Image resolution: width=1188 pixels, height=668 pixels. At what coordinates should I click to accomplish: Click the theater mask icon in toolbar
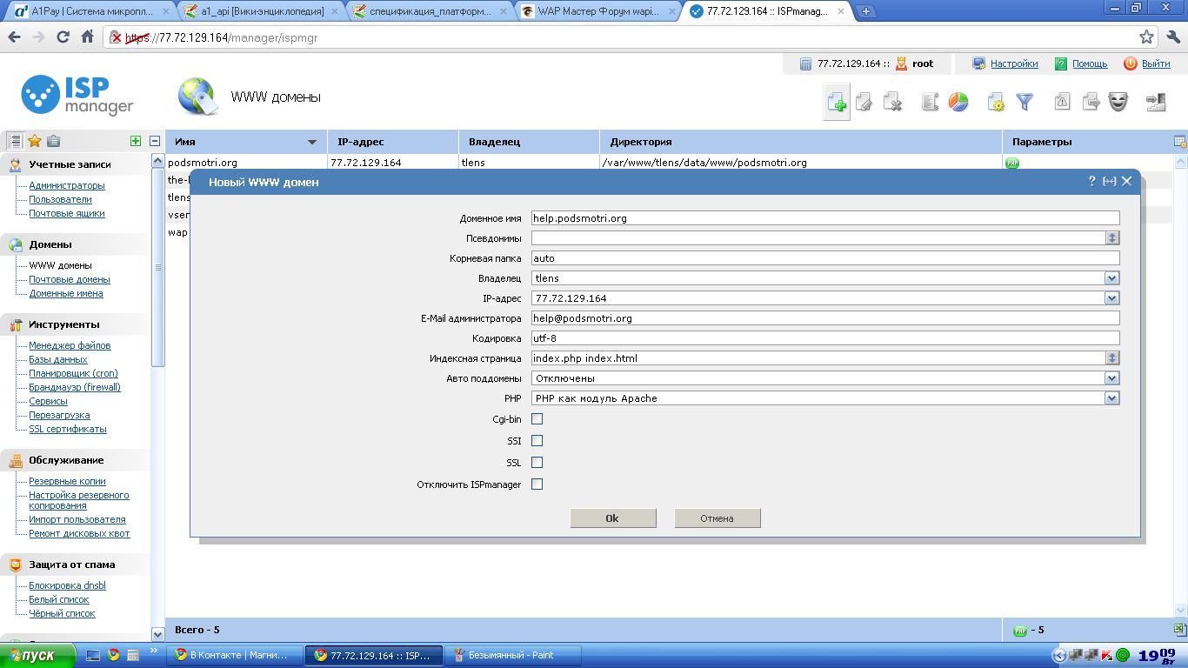(x=1118, y=103)
